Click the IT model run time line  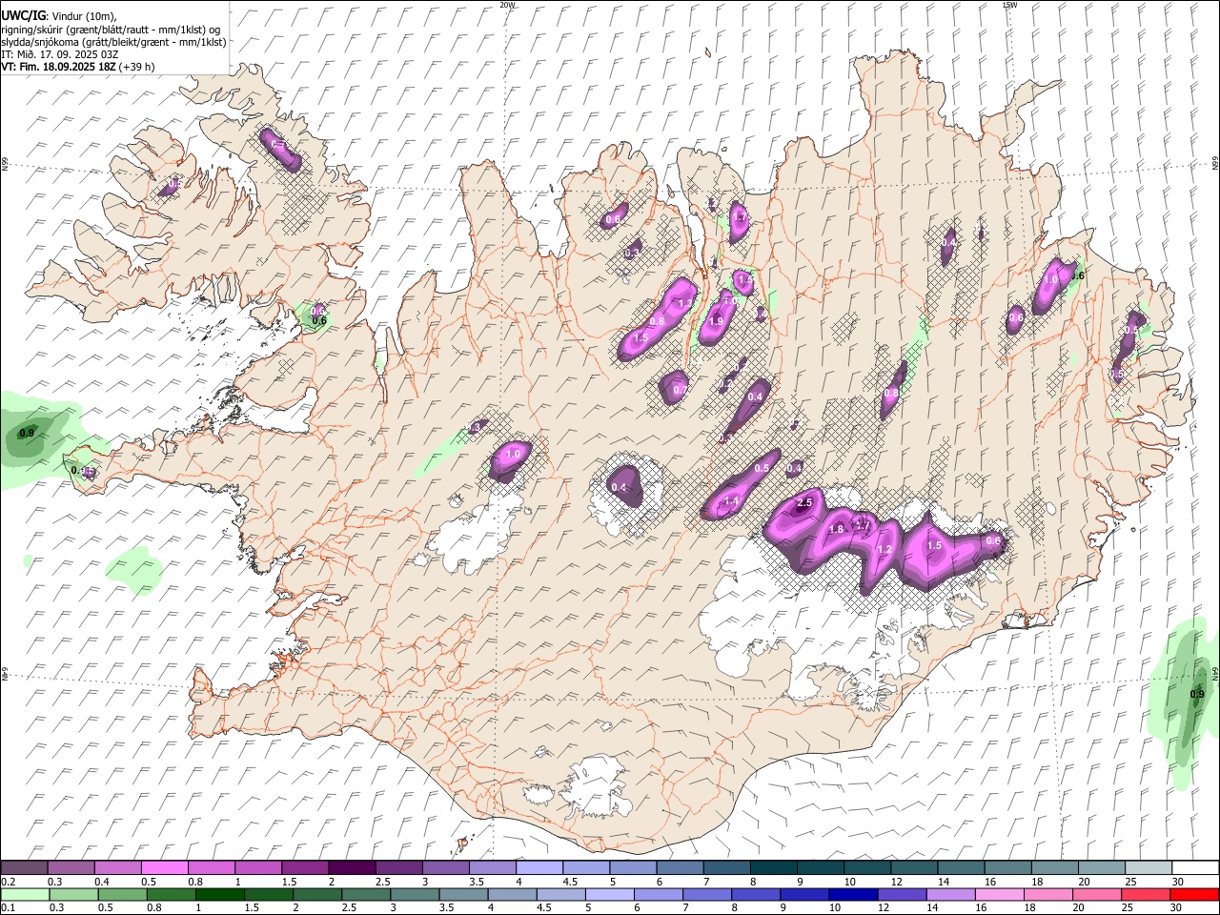pyautogui.click(x=59, y=54)
